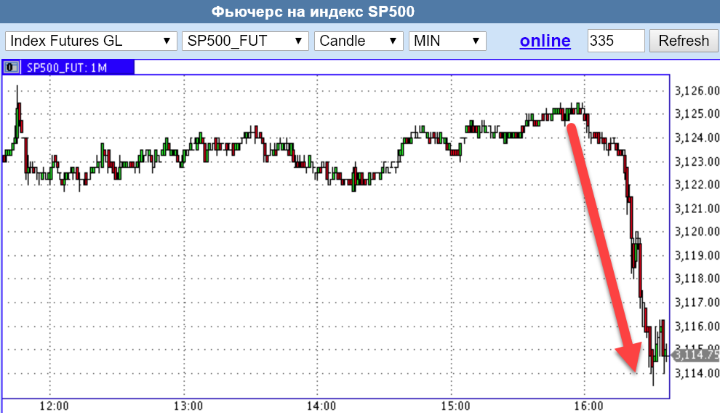Click the page title about SP500 futures
720x413 pixels.
pyautogui.click(x=313, y=12)
